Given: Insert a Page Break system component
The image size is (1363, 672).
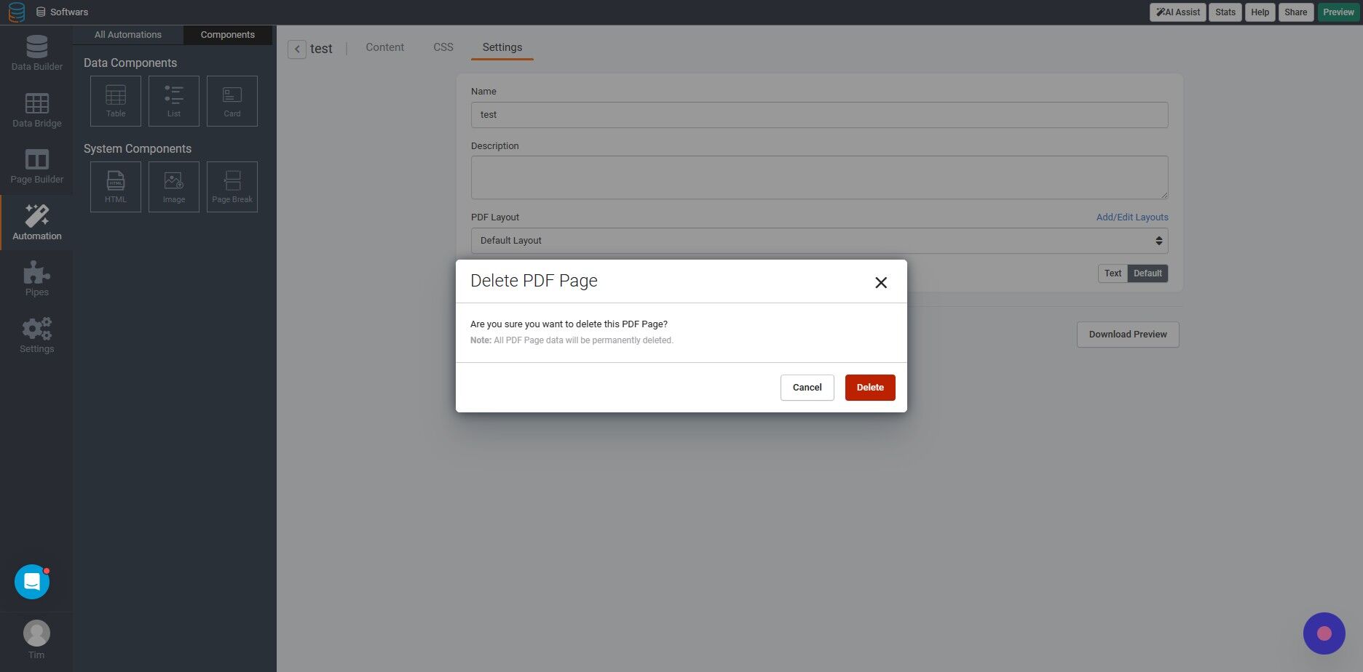Looking at the screenshot, I should pos(232,186).
